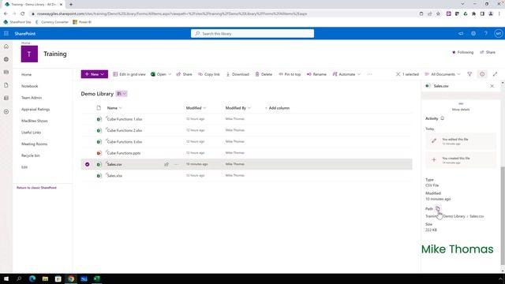Deselect the Sales.csv row check circle
This screenshot has width=505, height=284.
point(88,164)
